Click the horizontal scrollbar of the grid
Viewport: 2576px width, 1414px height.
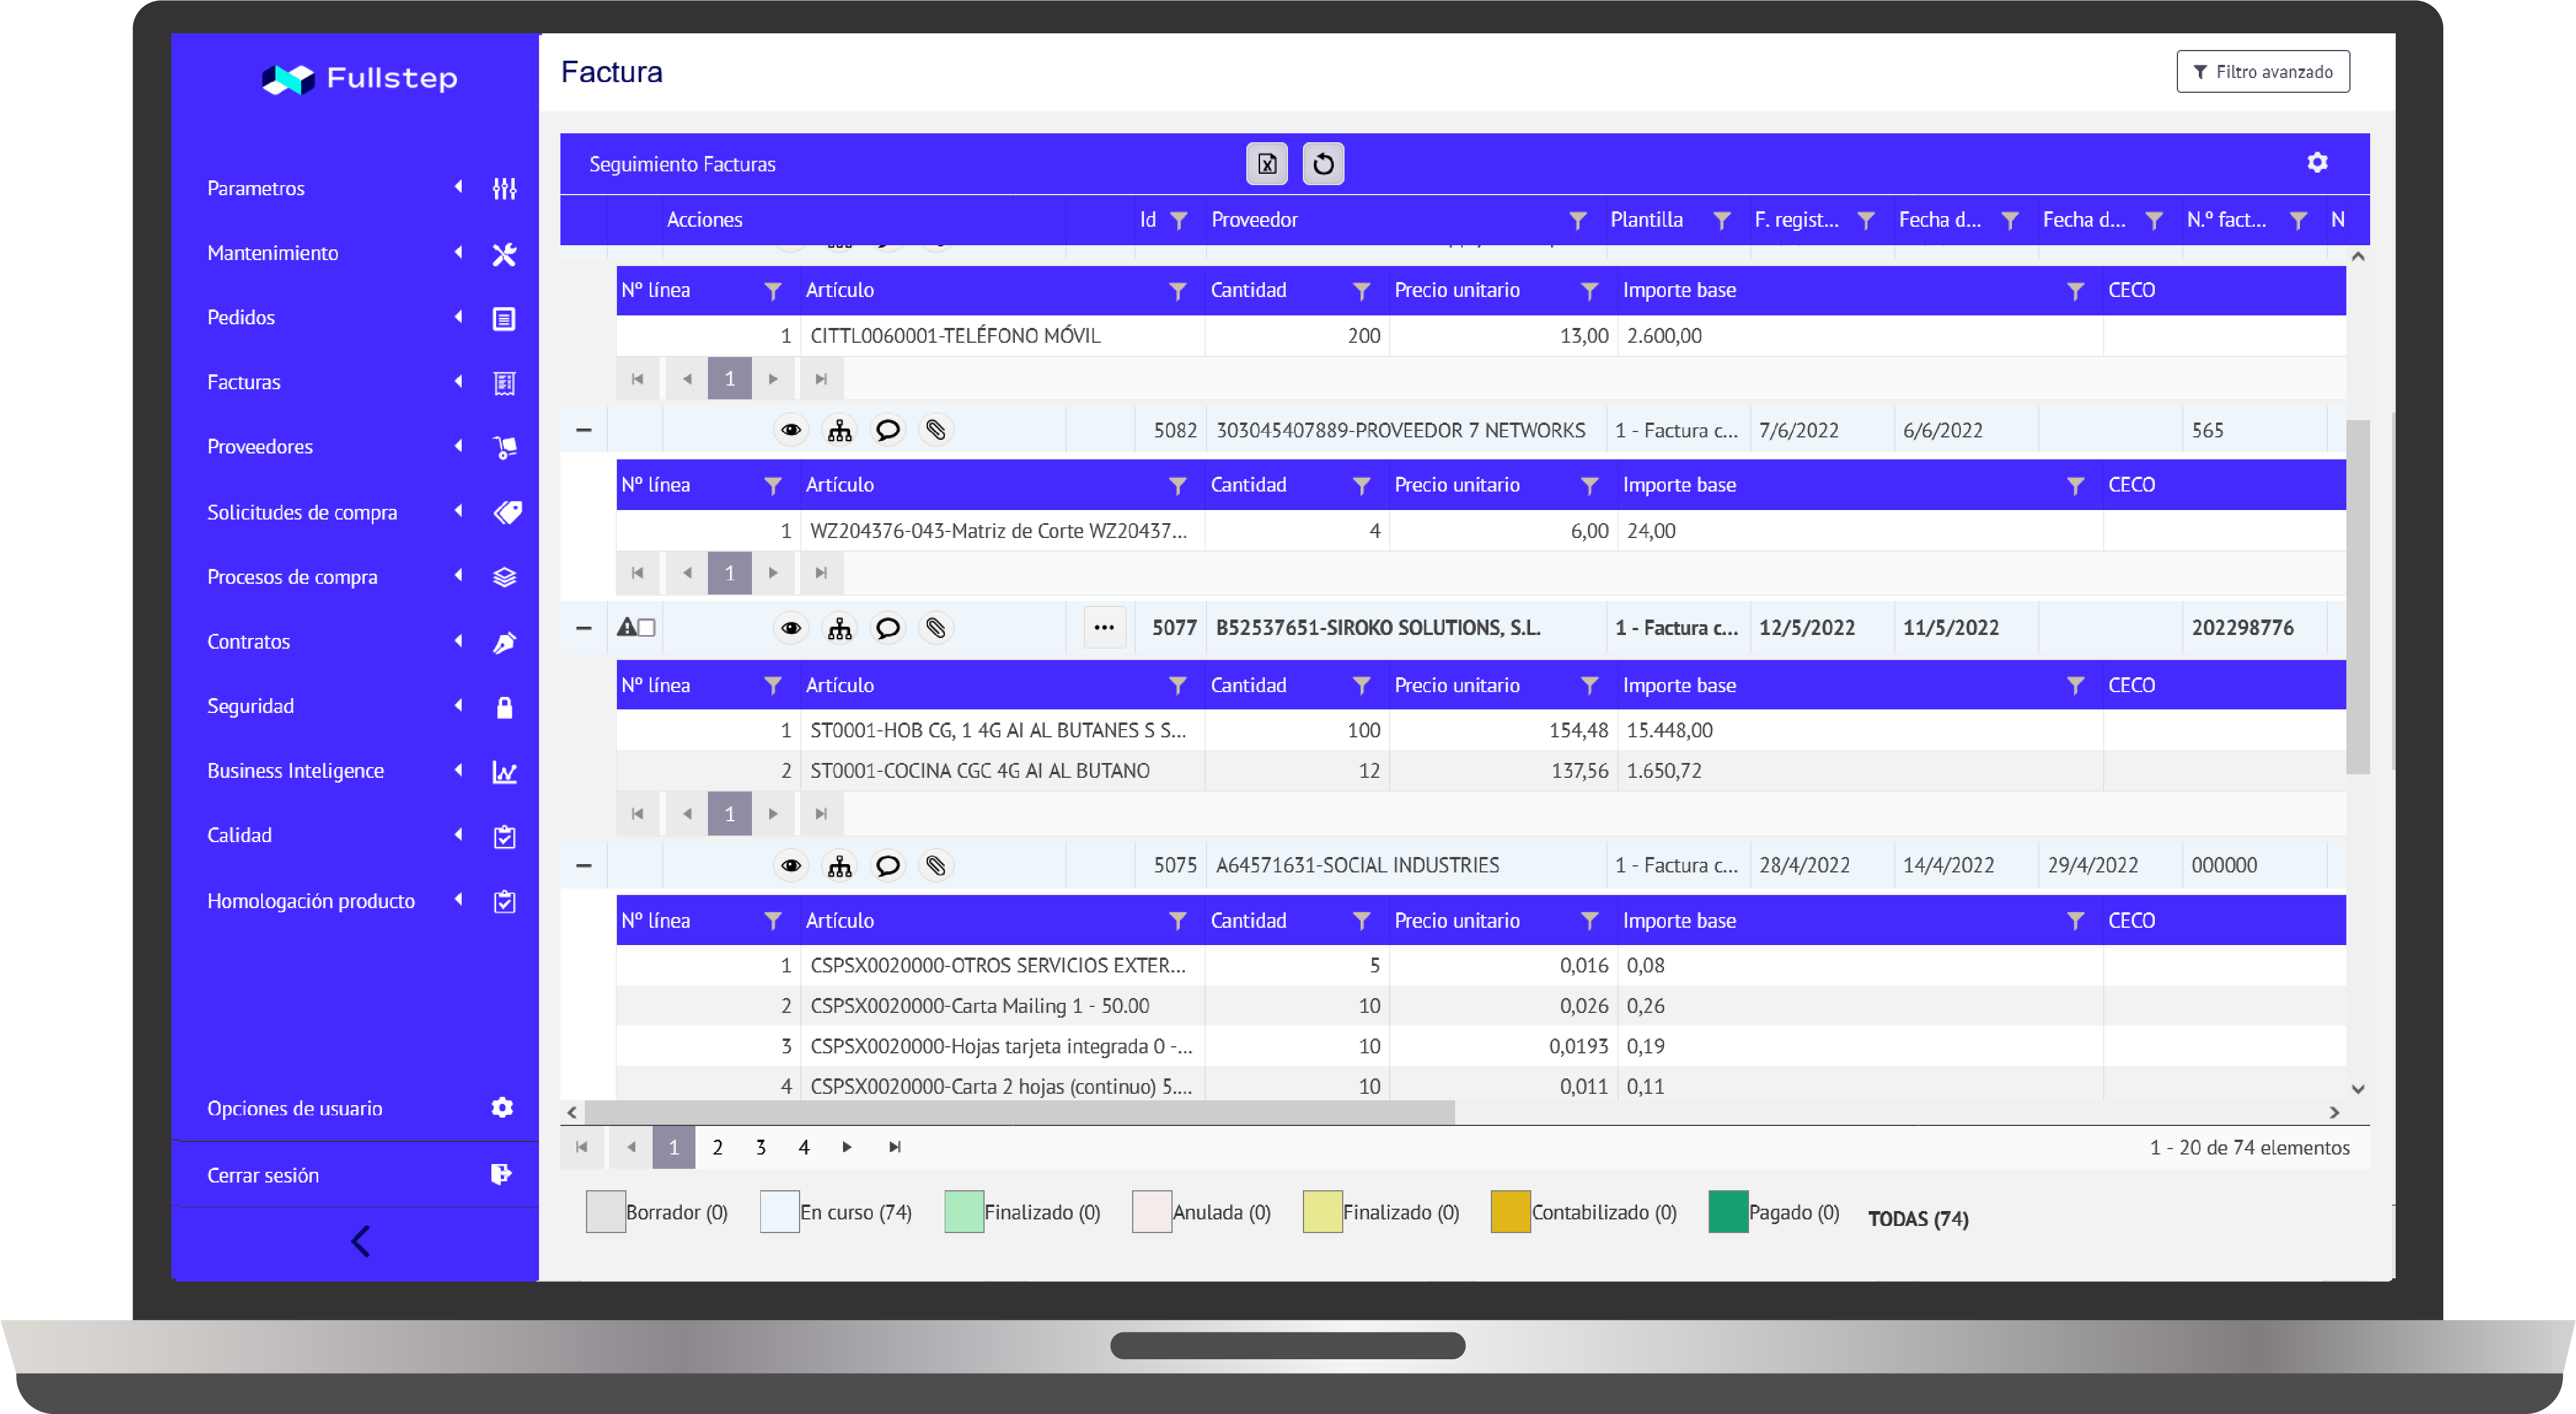point(1020,1112)
